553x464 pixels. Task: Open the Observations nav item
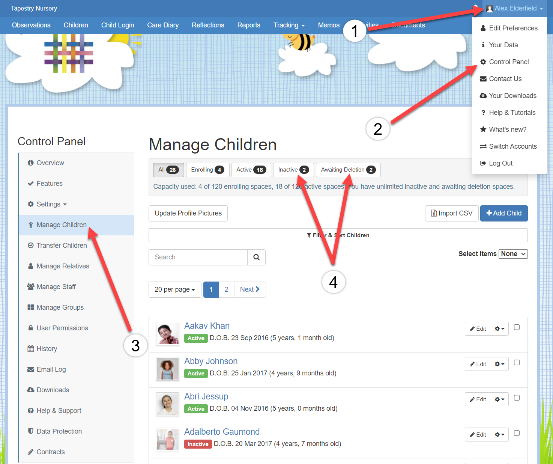tap(31, 25)
